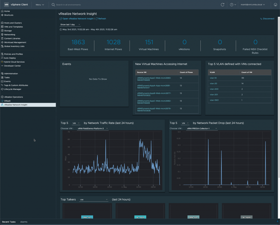This screenshot has height=225, width=280.
Task: Open the vlan-200 link
Action: click(x=214, y=89)
